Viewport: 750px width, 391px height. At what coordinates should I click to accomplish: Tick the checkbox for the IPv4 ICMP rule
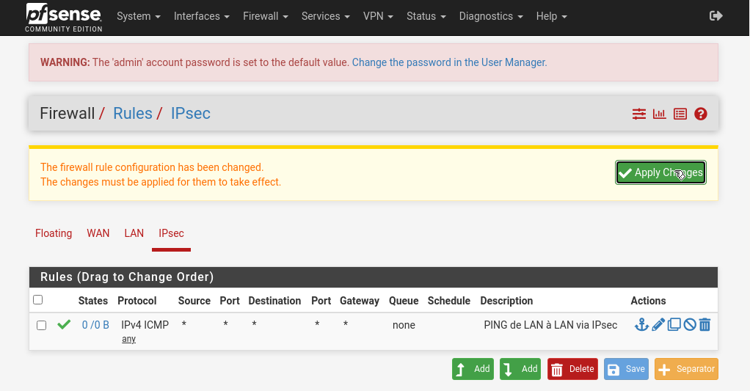(42, 325)
